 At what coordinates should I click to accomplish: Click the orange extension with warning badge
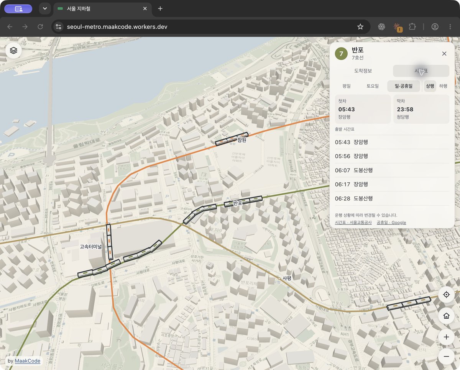397,27
